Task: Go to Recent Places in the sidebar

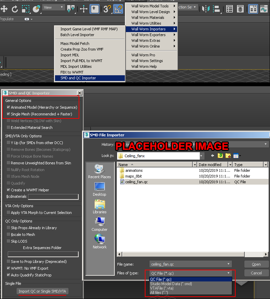Action: (99, 171)
